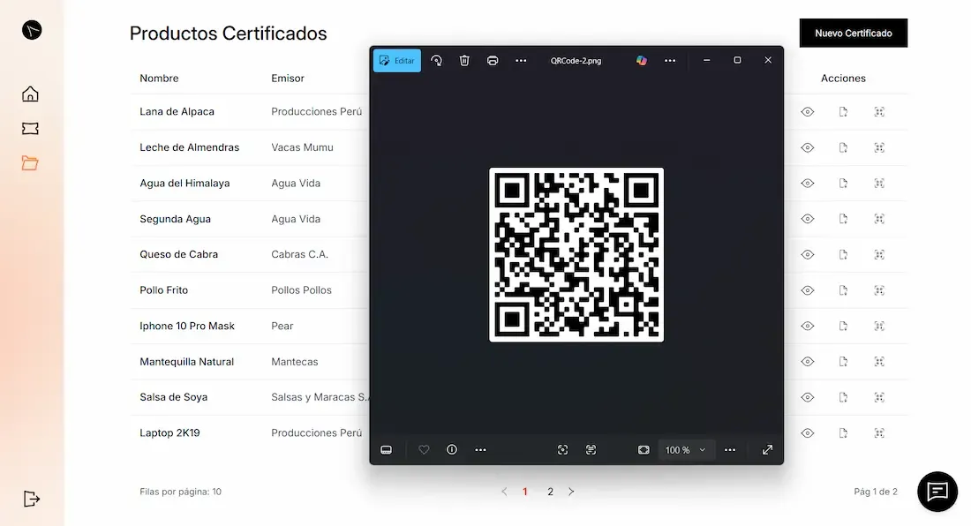Screen dimensions: 971x526
Task: Click the Cabras C.A. issuer cell
Action: tap(300, 254)
